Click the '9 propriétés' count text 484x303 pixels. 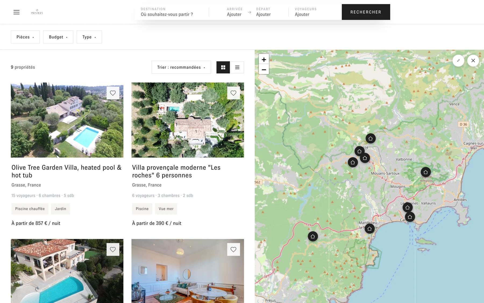pos(23,67)
